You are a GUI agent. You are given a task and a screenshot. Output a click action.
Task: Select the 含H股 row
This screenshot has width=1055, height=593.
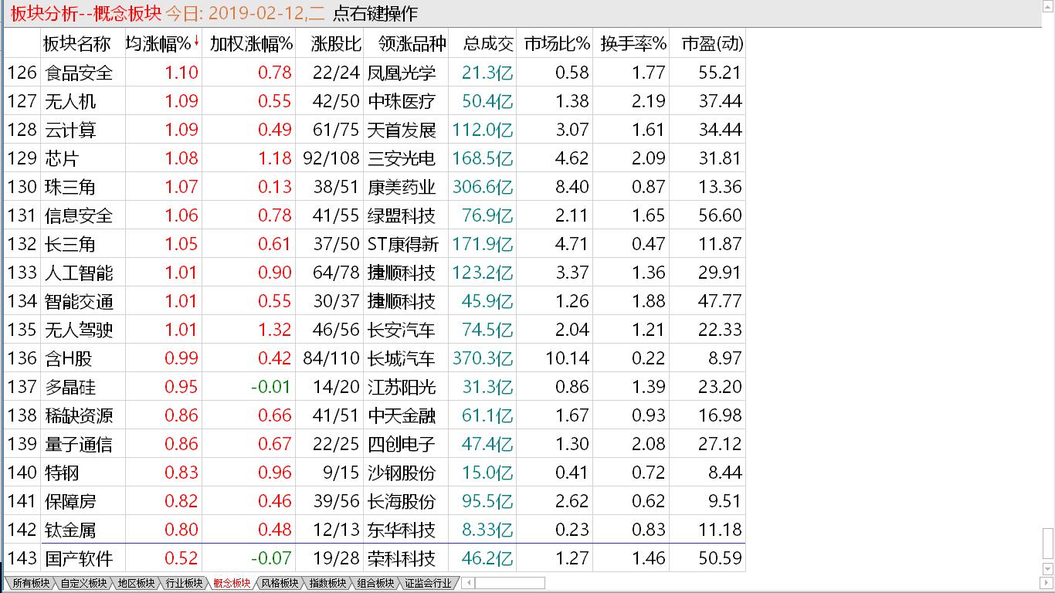click(x=375, y=358)
